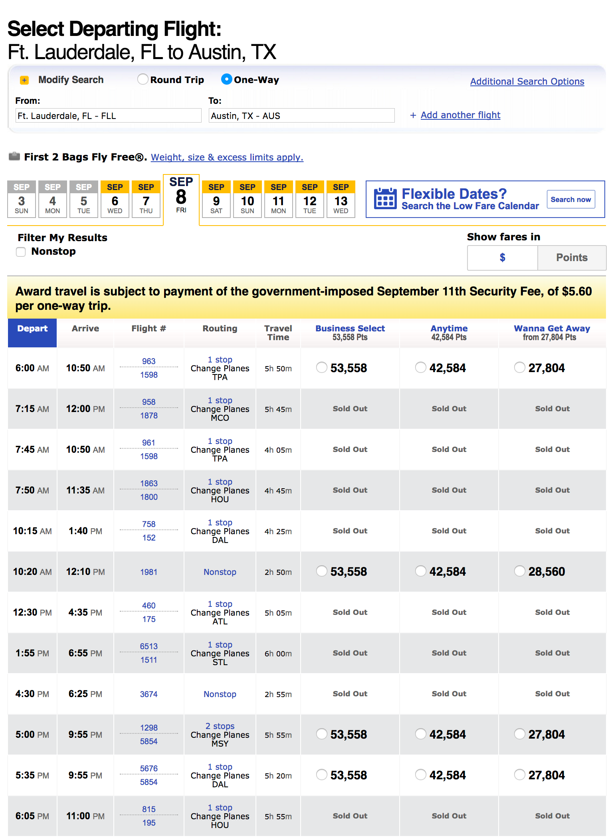Viewport: 610px width, 840px height.
Task: Show fares in Points
Action: click(571, 258)
